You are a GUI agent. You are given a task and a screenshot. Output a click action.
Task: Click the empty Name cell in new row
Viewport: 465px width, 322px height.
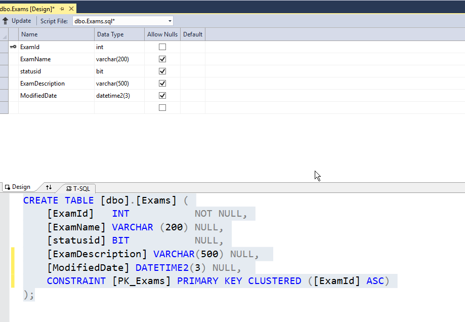coord(56,107)
